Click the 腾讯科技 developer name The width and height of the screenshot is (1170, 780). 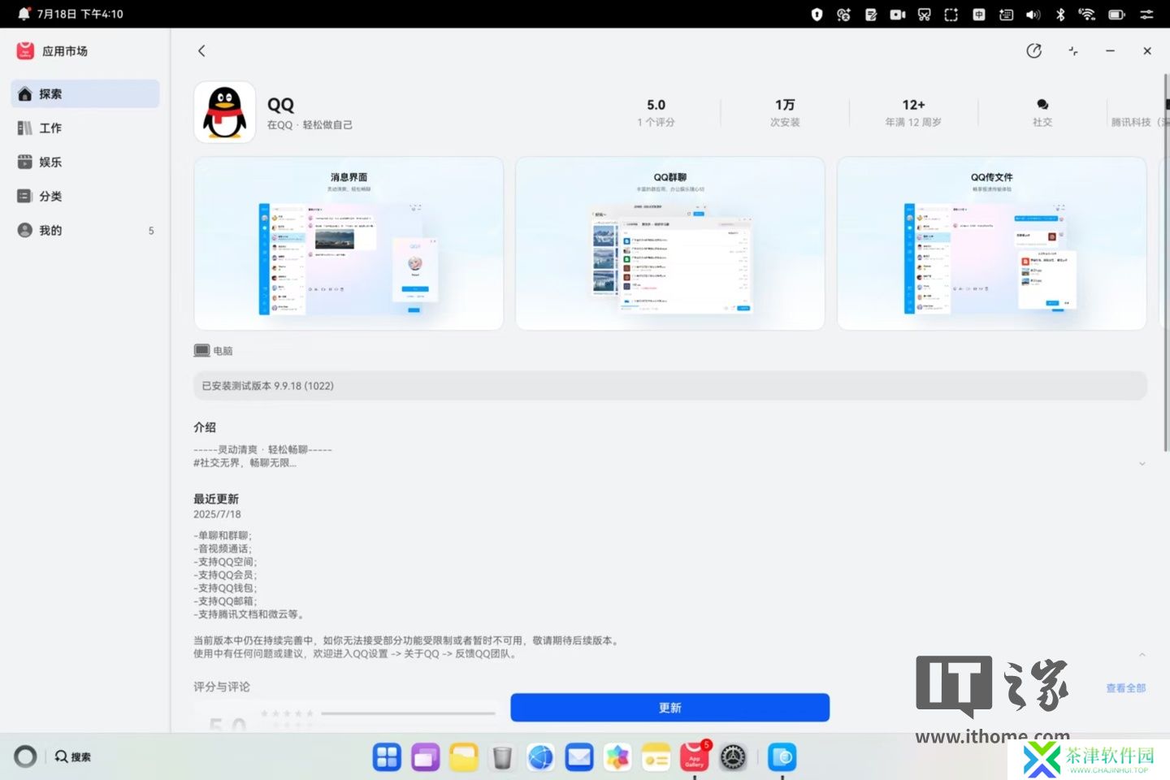[1139, 122]
